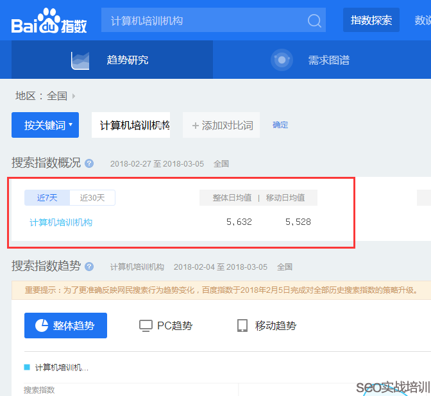
Task: Select the 整体趋势 button
Action: tap(65, 326)
